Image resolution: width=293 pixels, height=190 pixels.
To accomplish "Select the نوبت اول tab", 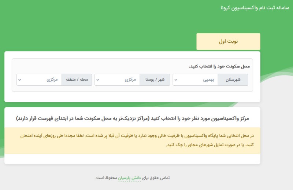I will (228, 42).
